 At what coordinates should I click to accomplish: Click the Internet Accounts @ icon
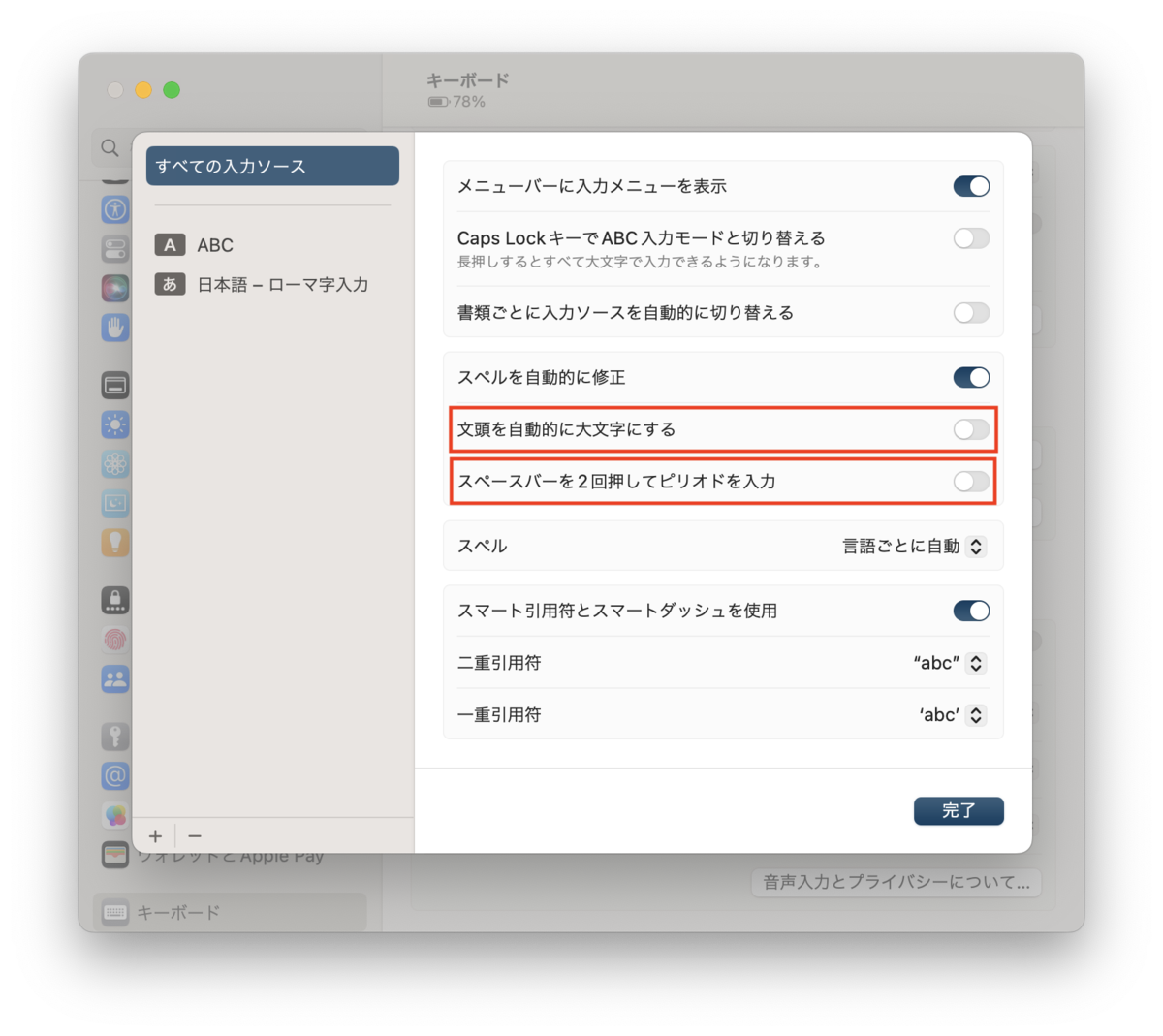click(x=115, y=776)
